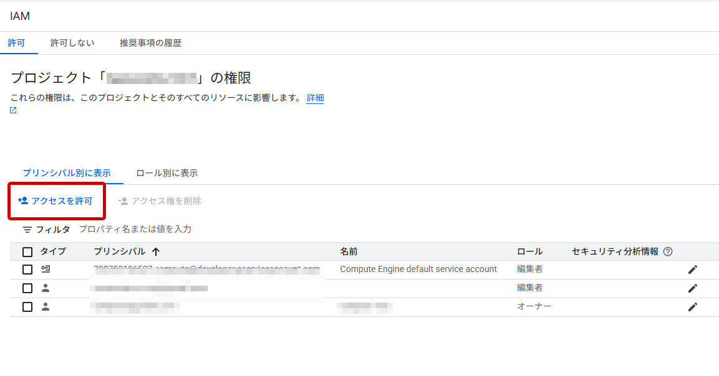Viewport: 719px width, 376px height.
Task: Open help for セキュリティ分析情報
Action: coord(668,251)
